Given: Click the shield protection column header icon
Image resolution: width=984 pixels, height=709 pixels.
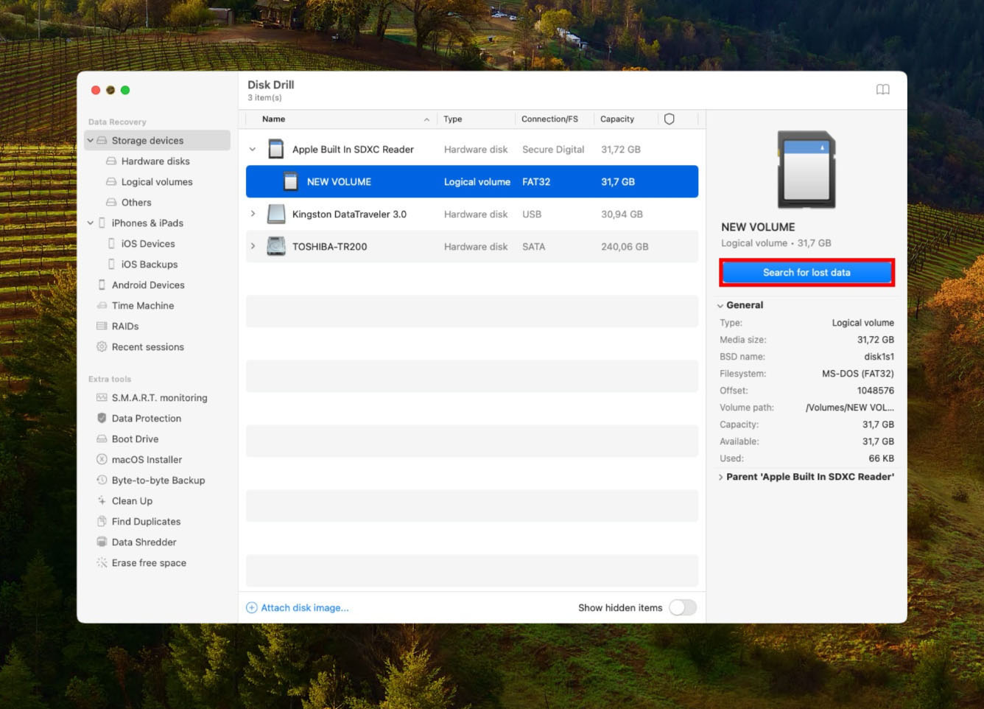Looking at the screenshot, I should (669, 119).
